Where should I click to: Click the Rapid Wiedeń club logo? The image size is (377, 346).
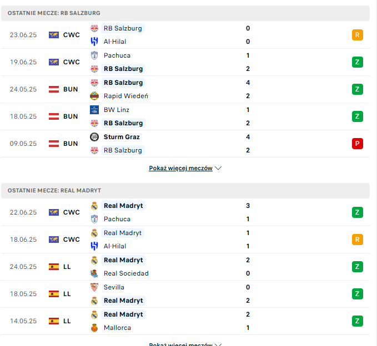click(x=94, y=96)
